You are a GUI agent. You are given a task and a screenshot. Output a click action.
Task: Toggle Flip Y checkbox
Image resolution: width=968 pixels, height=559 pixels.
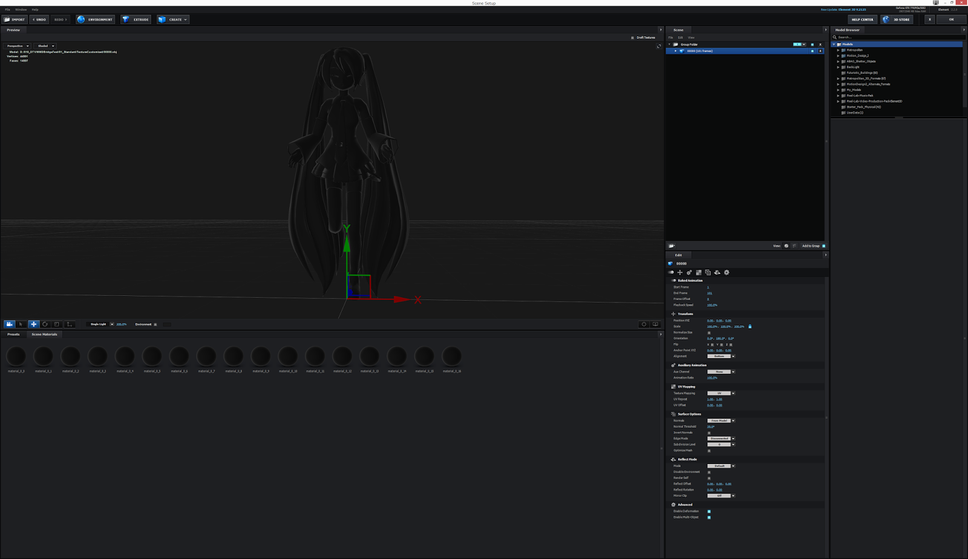tap(721, 345)
